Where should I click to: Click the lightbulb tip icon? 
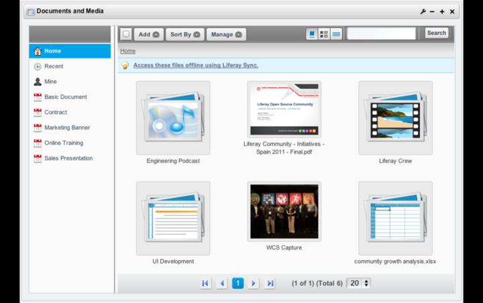(x=125, y=65)
